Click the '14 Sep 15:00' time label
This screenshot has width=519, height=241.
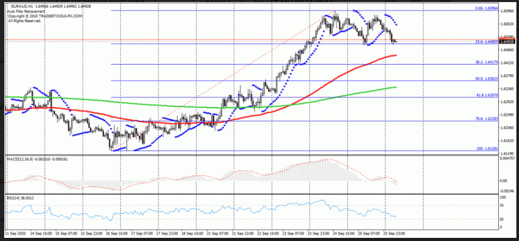pyautogui.click(x=42, y=233)
